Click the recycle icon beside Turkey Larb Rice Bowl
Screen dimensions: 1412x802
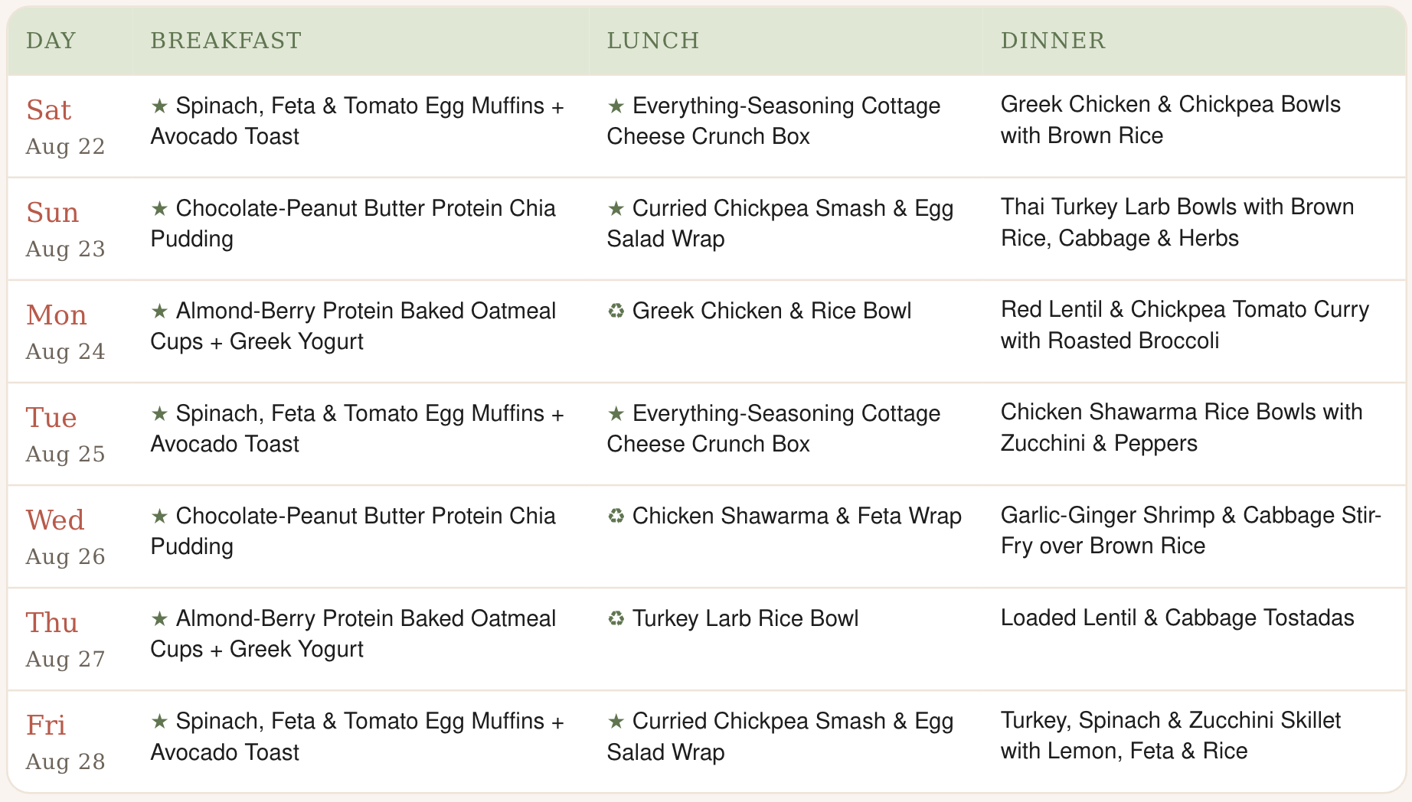coord(616,618)
